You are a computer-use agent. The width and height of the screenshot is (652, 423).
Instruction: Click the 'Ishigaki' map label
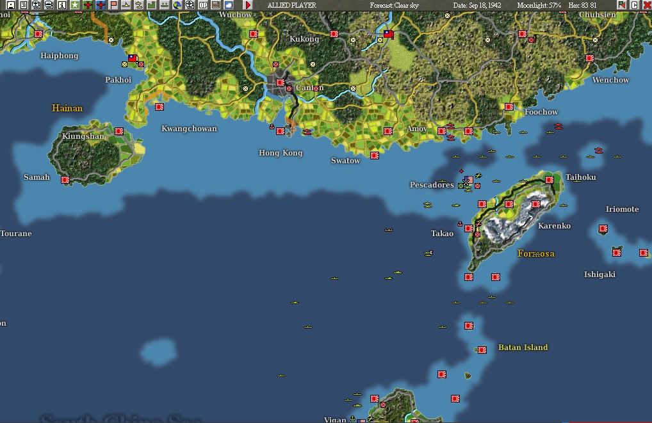[599, 275]
